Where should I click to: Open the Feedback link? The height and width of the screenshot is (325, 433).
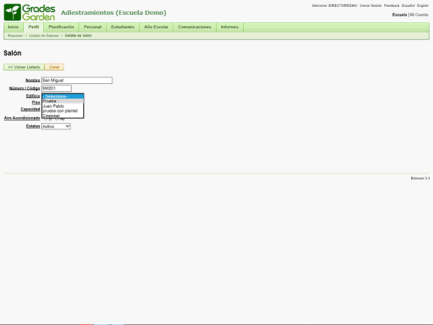tap(392, 5)
